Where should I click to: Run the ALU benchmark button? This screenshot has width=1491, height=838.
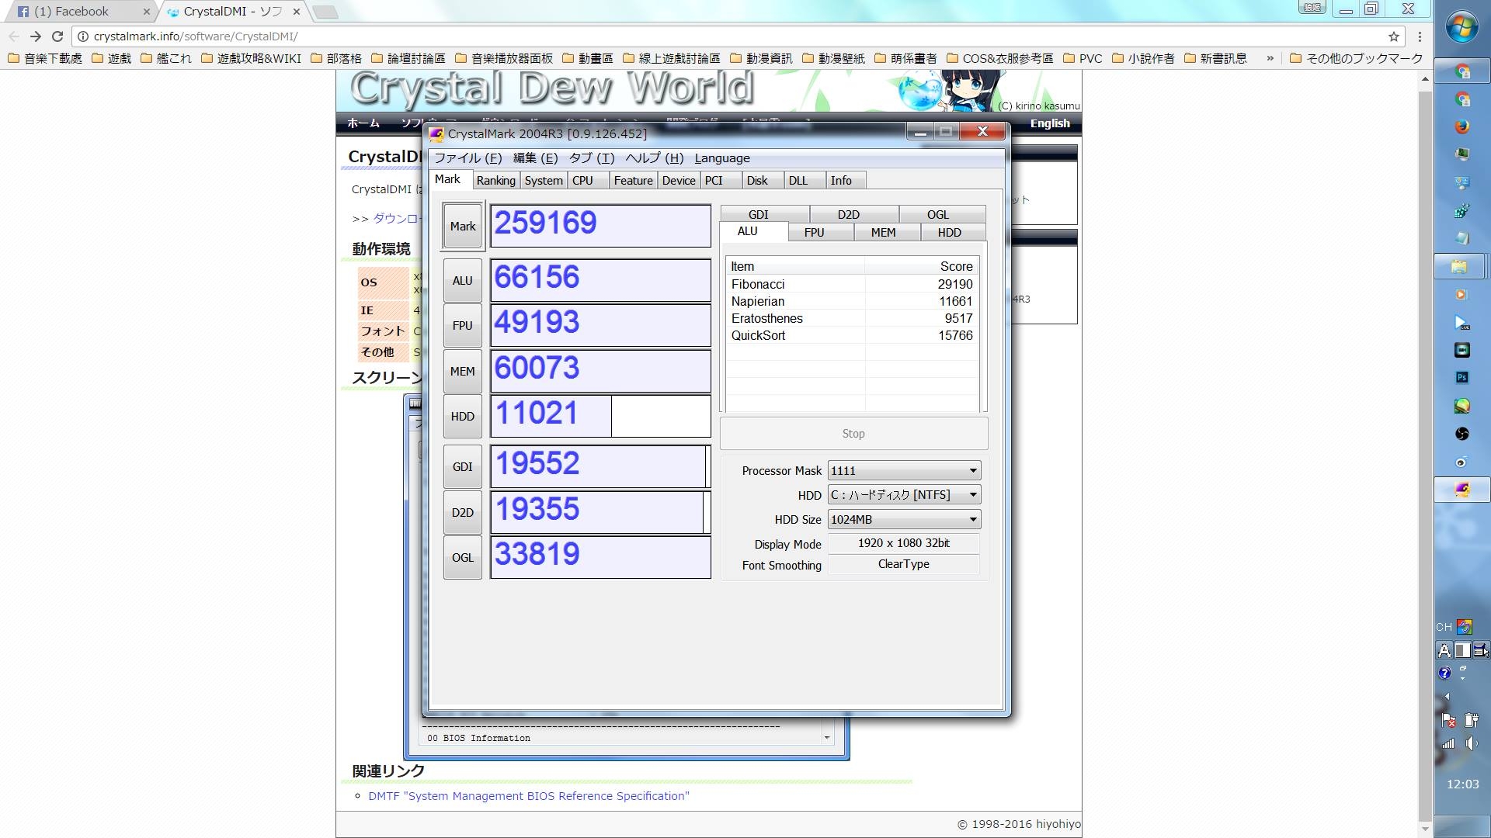pos(463,281)
